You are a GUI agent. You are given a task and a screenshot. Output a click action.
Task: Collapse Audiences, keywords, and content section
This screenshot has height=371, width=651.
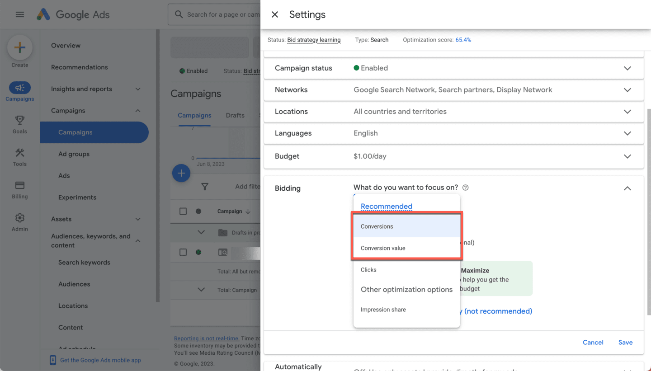click(x=138, y=241)
